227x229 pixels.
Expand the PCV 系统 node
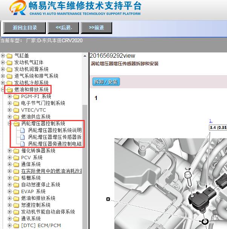9,157
